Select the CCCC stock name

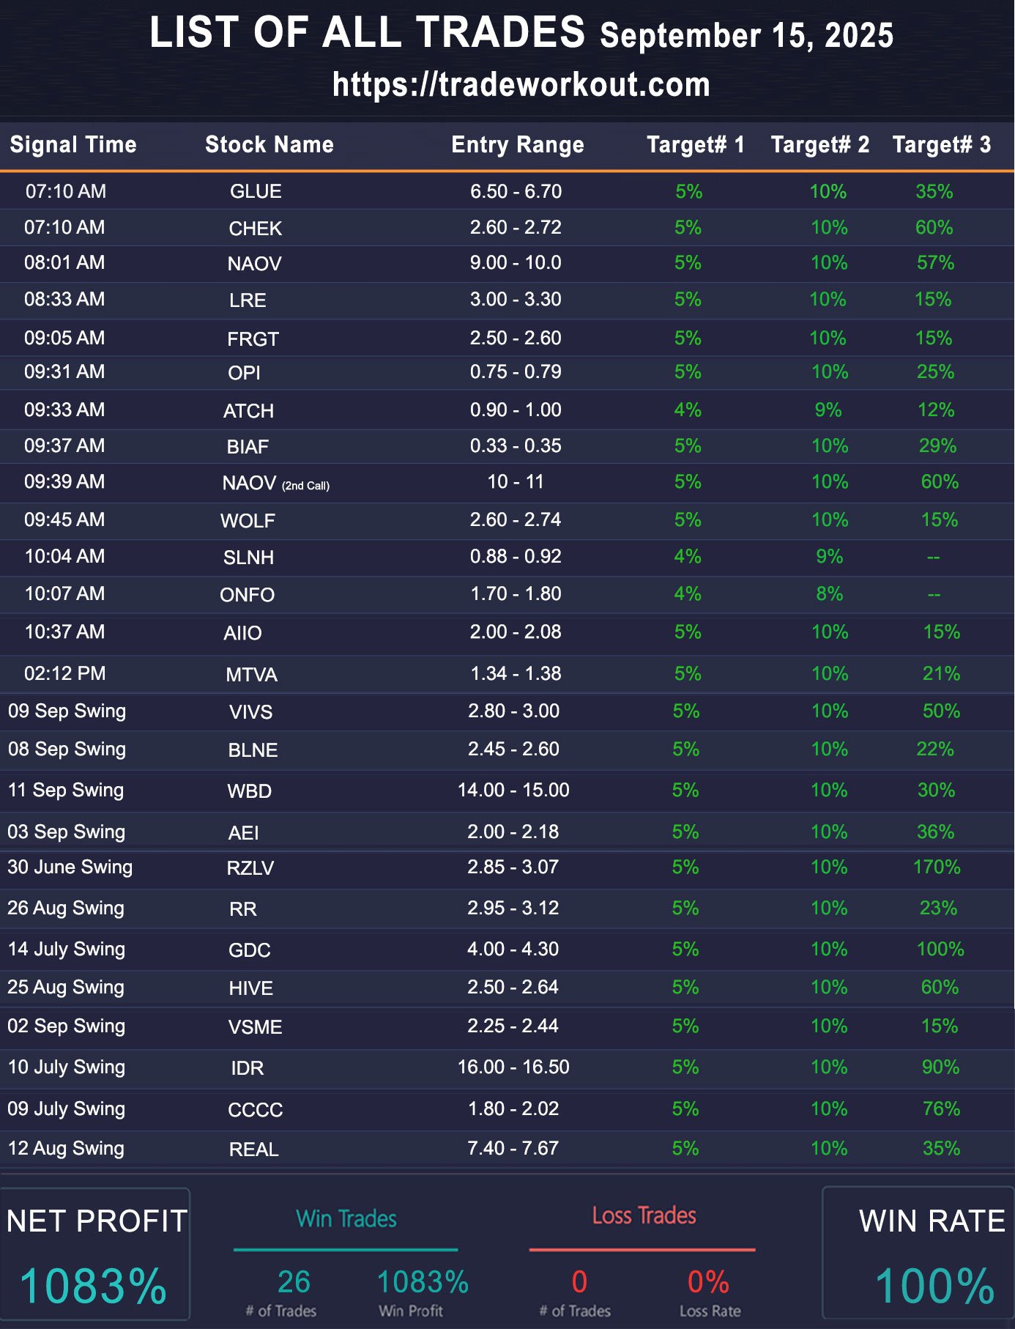pyautogui.click(x=255, y=1110)
